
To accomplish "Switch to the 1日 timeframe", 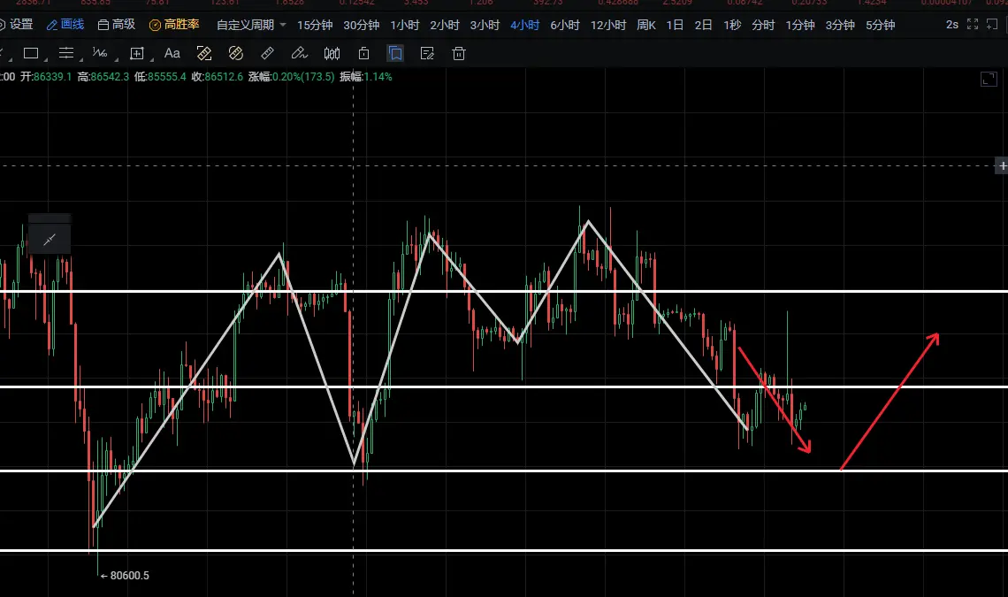I will [675, 25].
